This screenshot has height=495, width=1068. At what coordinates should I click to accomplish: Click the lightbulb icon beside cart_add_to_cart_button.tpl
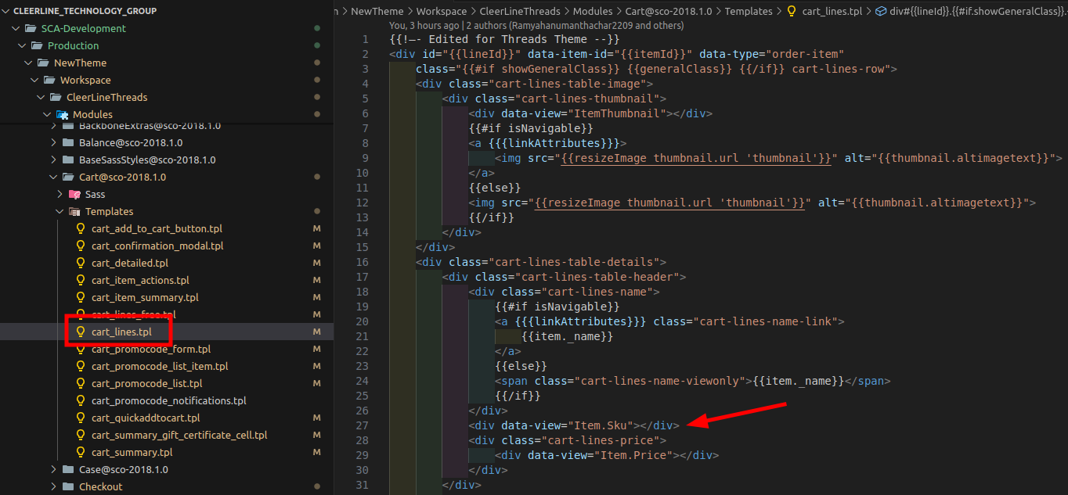(x=80, y=229)
